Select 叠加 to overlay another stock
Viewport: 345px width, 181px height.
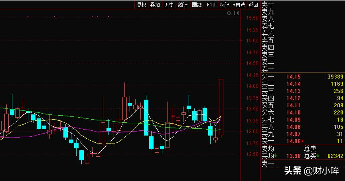(x=155, y=5)
